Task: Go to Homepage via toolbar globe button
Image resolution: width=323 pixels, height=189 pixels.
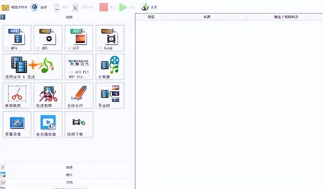Action: coord(149,7)
